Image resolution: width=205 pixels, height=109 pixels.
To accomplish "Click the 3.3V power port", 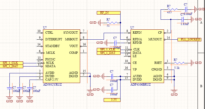I will pyautogui.click(x=112, y=100).
